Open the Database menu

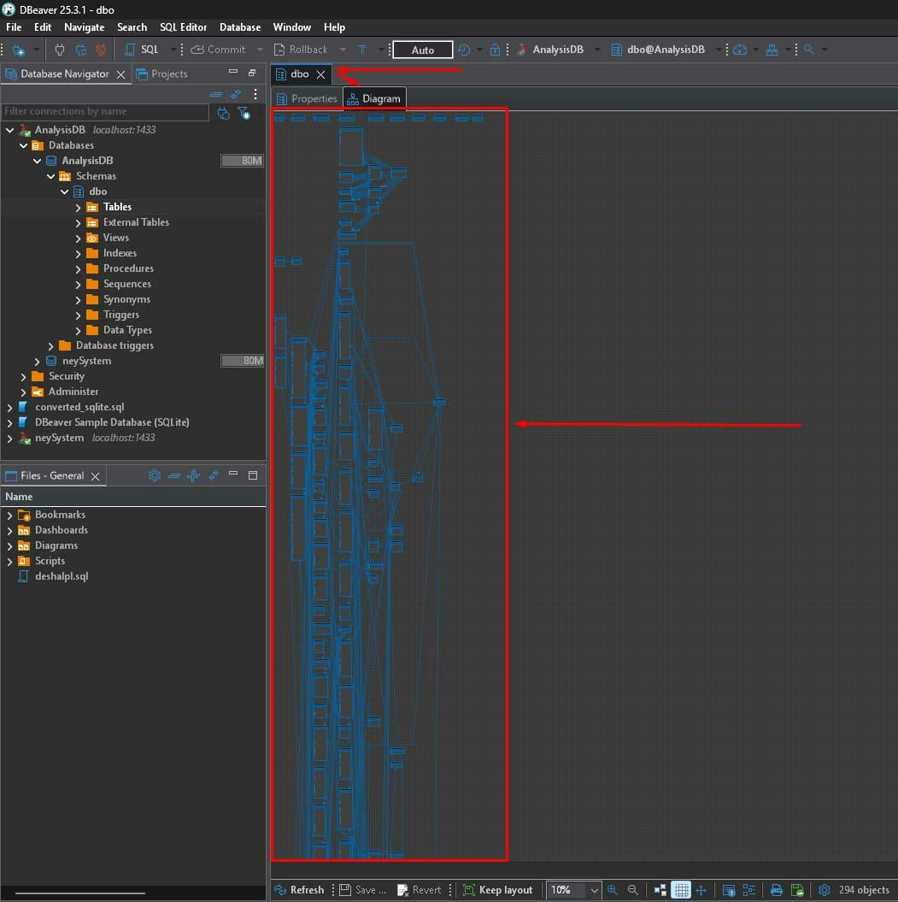pos(239,27)
